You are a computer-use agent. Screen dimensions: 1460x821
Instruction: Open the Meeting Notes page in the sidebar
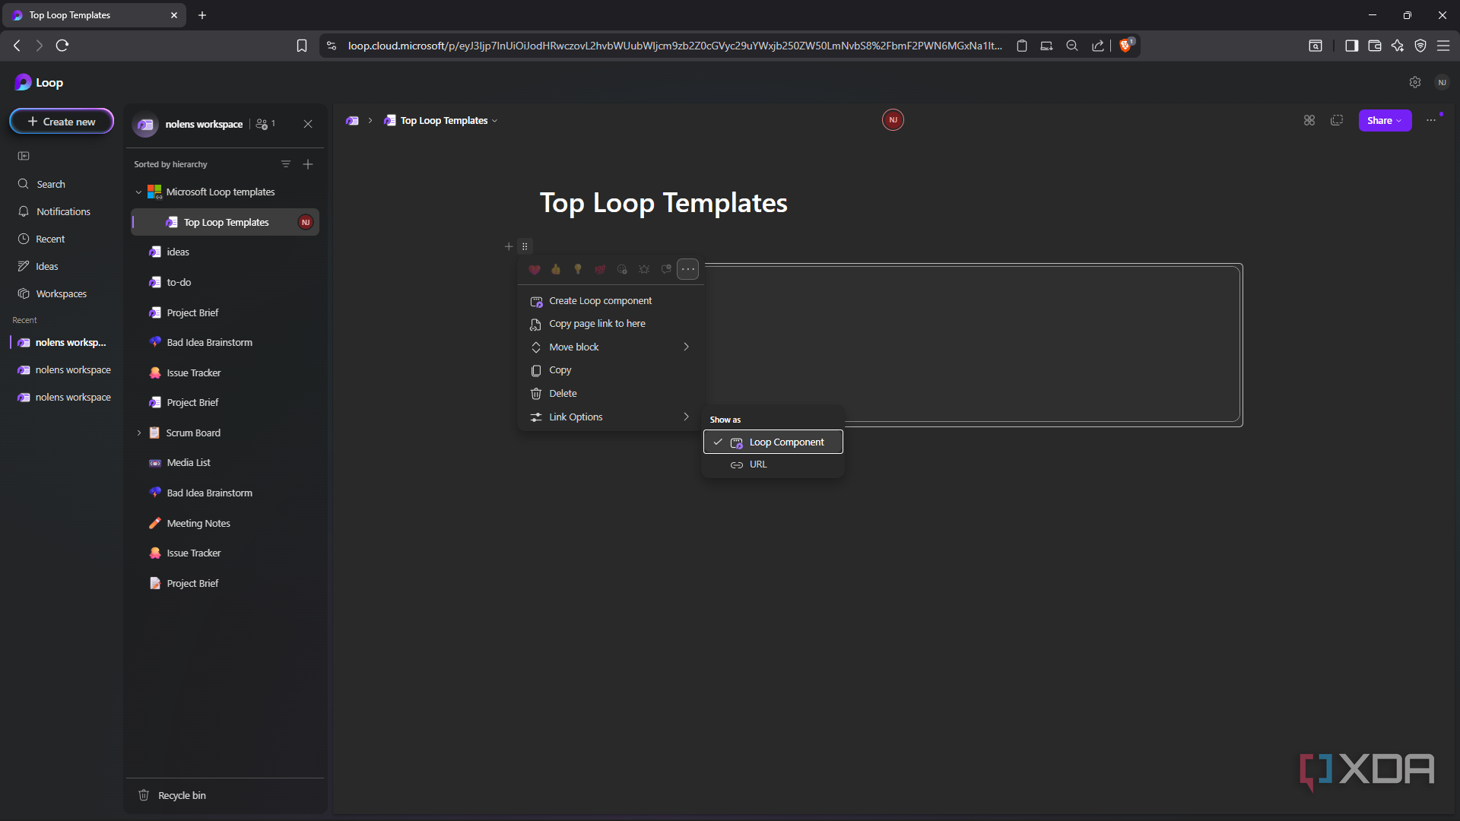(198, 523)
